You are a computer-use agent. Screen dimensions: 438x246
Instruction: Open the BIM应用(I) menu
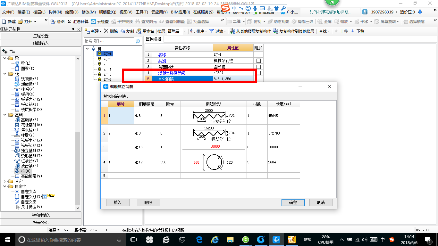[181, 12]
